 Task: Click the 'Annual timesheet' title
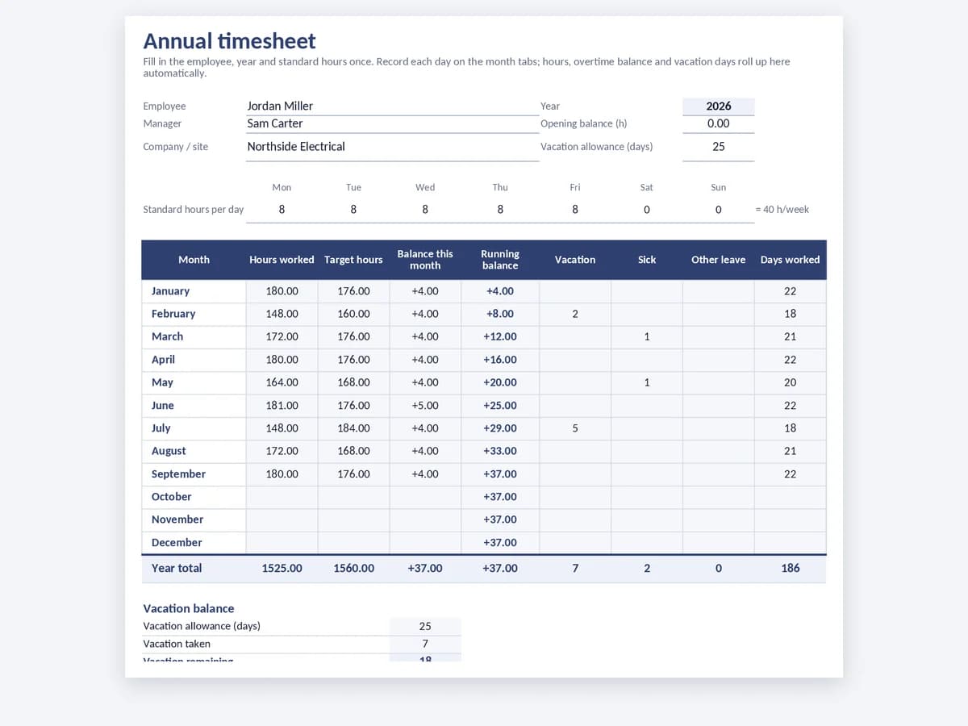click(x=229, y=41)
